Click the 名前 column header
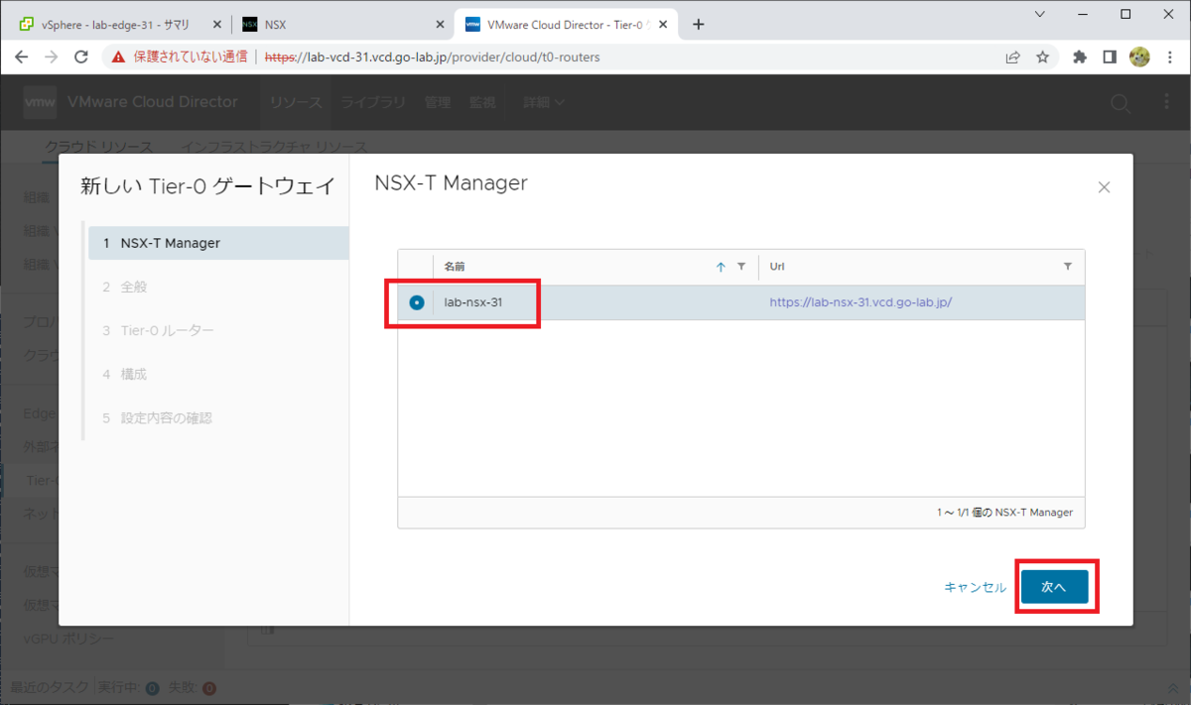 [x=455, y=267]
